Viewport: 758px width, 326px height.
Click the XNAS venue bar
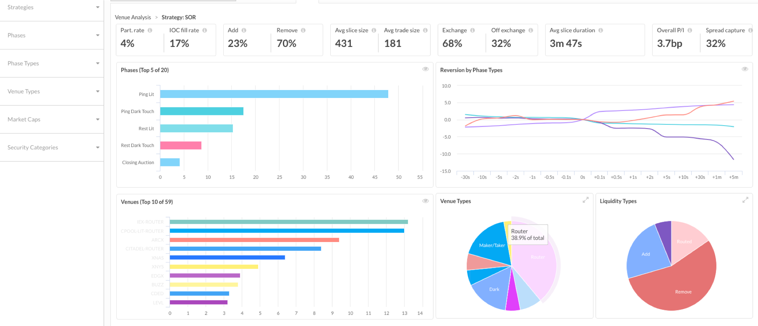[228, 258]
